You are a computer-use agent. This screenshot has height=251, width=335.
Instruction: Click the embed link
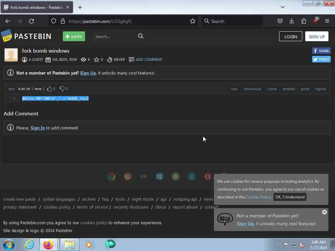tap(289, 89)
